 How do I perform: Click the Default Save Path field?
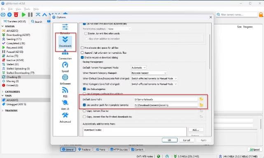(166, 99)
